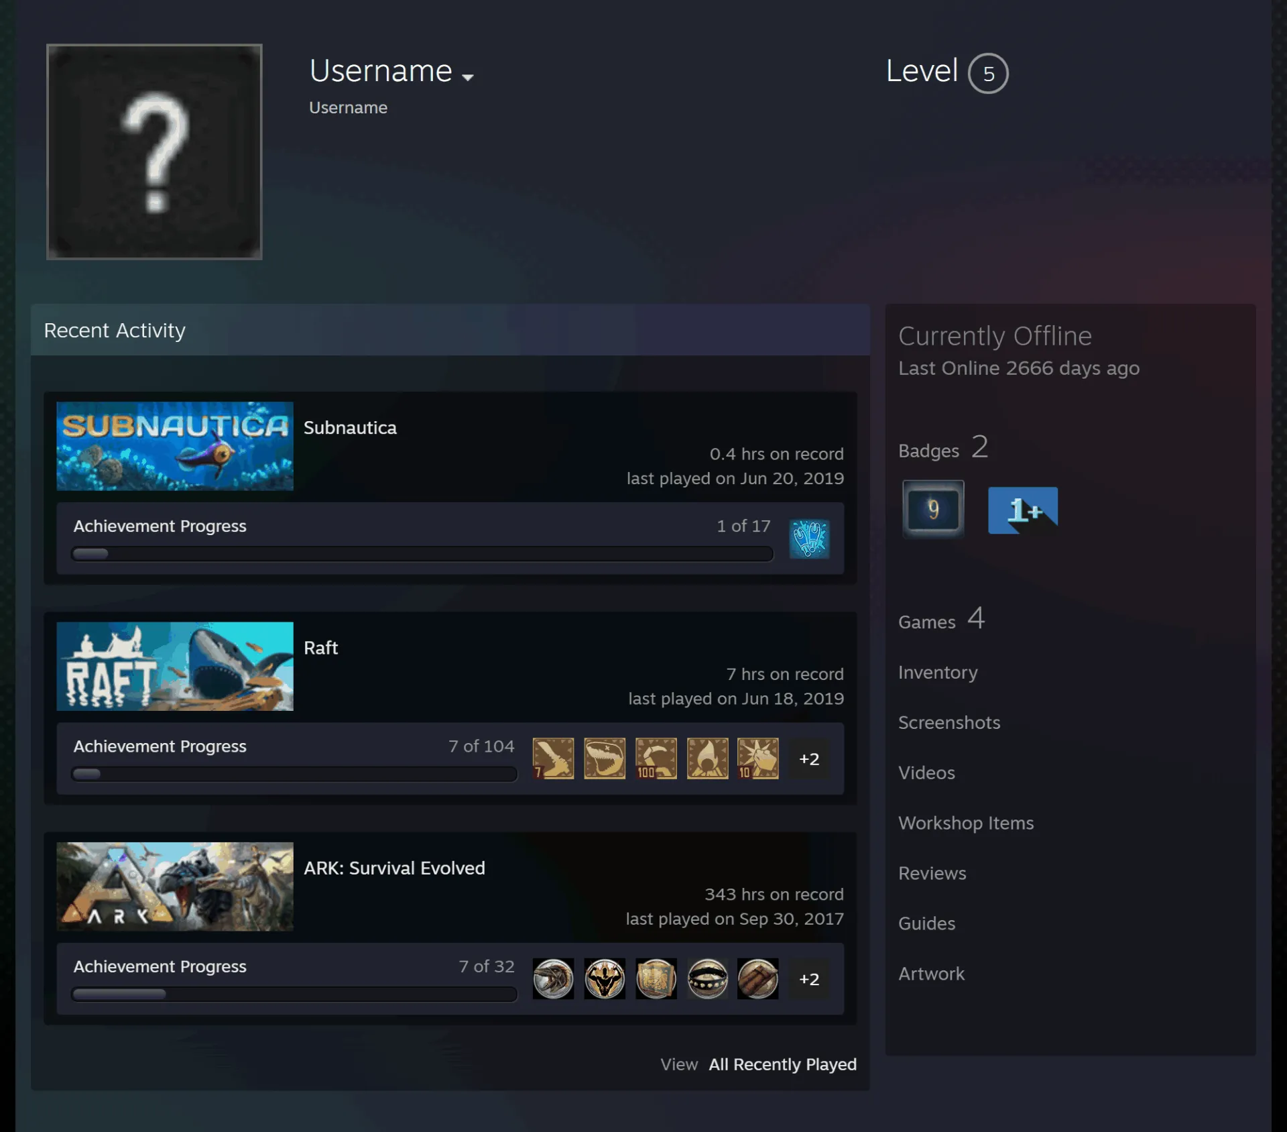This screenshot has height=1132, width=1287.
Task: Open Guides
Action: tap(926, 923)
